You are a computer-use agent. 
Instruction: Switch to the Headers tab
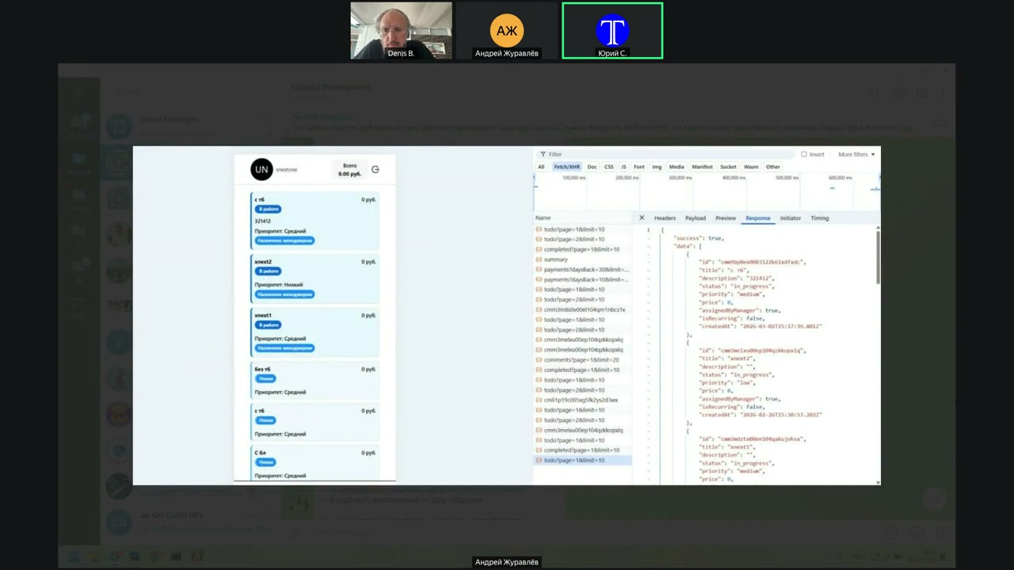pos(665,218)
